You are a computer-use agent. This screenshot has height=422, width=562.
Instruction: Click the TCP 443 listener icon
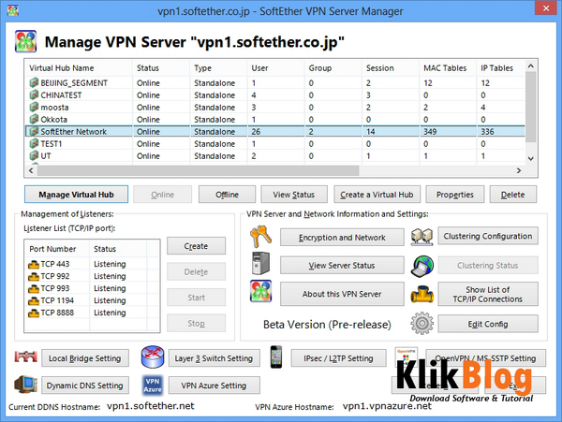tap(34, 265)
